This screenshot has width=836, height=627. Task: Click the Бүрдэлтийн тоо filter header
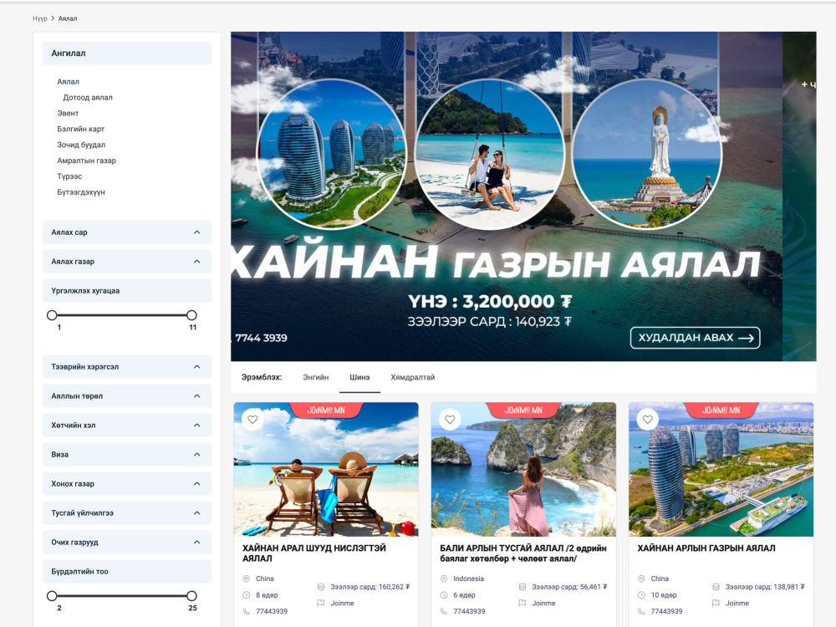(x=127, y=572)
